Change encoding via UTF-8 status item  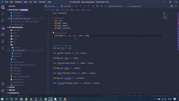click(x=123, y=96)
